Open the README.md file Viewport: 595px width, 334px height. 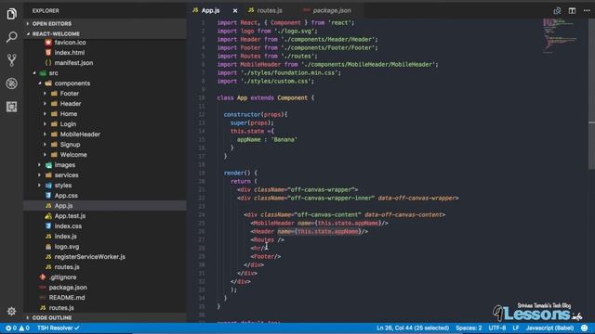click(x=67, y=298)
